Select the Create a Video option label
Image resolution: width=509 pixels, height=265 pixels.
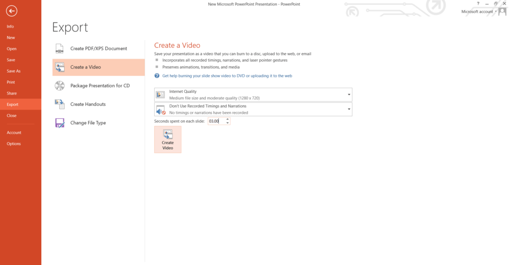pos(85,67)
